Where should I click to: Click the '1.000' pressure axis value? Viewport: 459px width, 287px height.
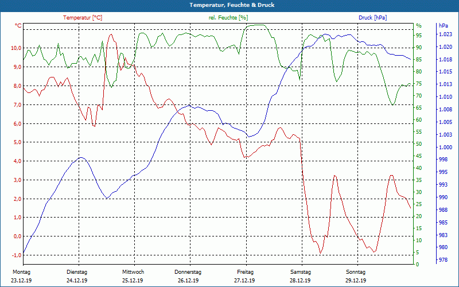pyautogui.click(x=445, y=148)
